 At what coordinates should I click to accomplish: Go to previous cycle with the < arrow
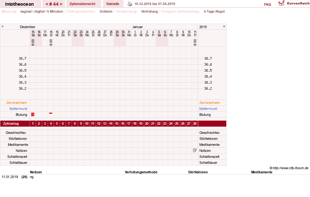(x=47, y=4)
